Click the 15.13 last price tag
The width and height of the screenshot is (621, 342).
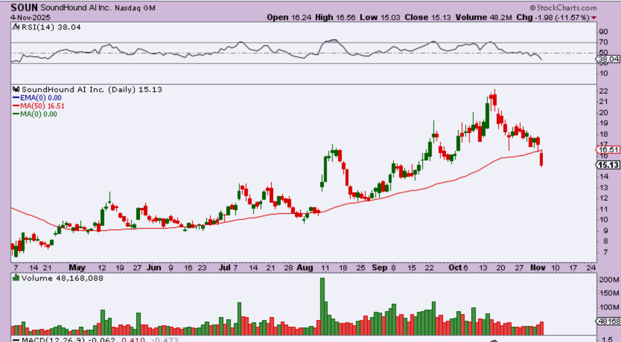click(608, 165)
